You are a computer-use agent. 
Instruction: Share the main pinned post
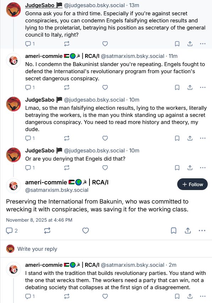188,231
